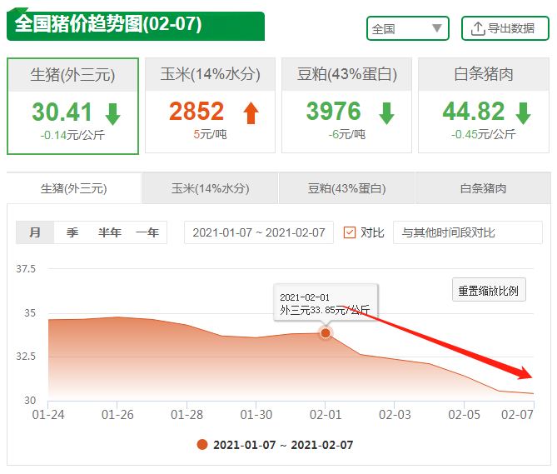Image resolution: width=557 pixels, height=474 pixels.
Task: Open the 2021-01-07 ~ 2021-02-07 date range field
Action: 259,232
